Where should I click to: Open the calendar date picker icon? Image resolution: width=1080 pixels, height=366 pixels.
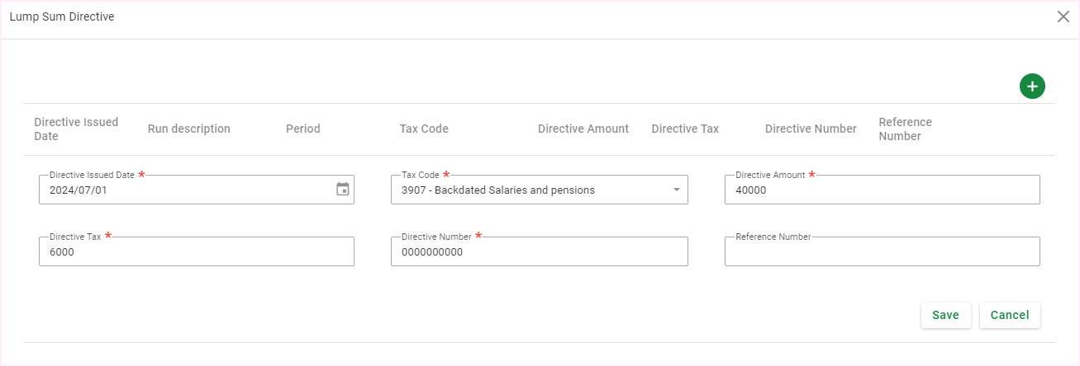point(343,190)
